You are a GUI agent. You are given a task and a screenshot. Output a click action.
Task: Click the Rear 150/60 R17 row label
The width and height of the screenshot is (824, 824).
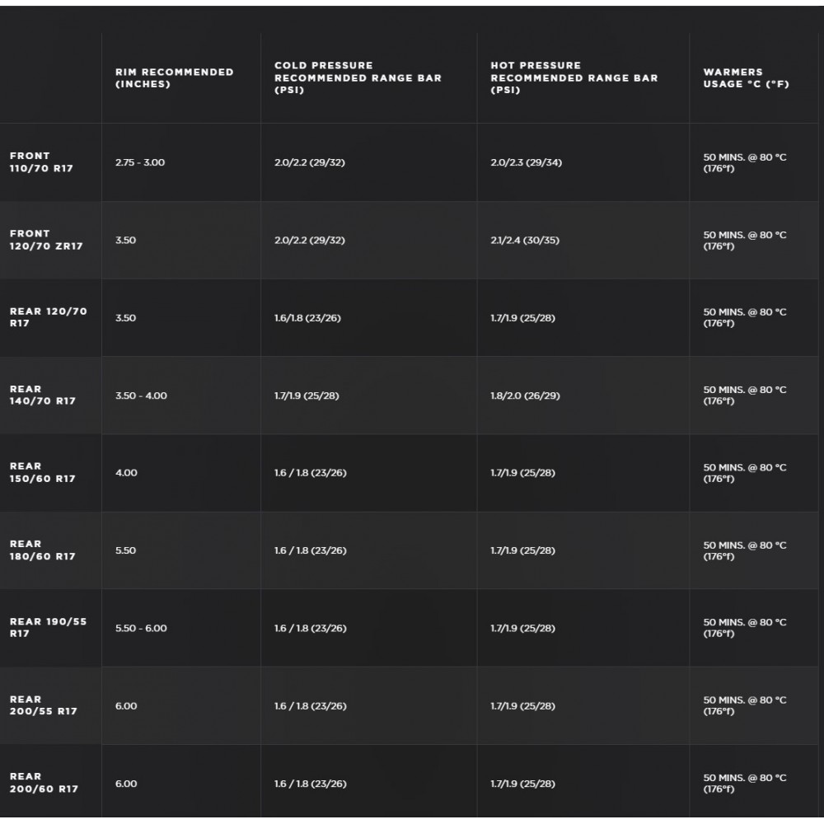click(x=43, y=472)
